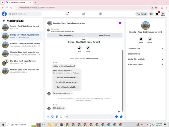This screenshot has width=169, height=127.
Task: Send quick response Sorry, it's not available.
Action: click(x=67, y=87)
